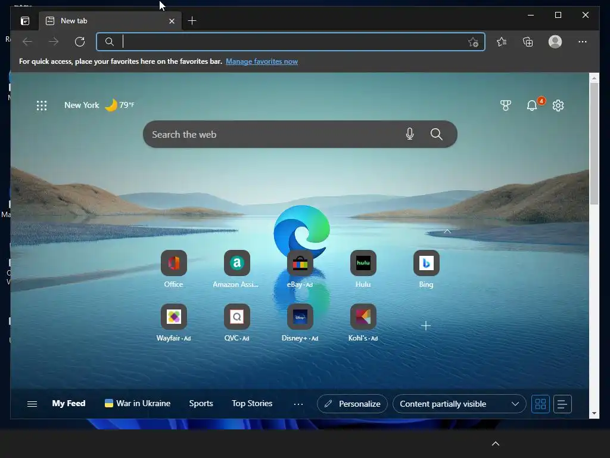Open the profile avatar menu
610x458 pixels.
(555, 42)
